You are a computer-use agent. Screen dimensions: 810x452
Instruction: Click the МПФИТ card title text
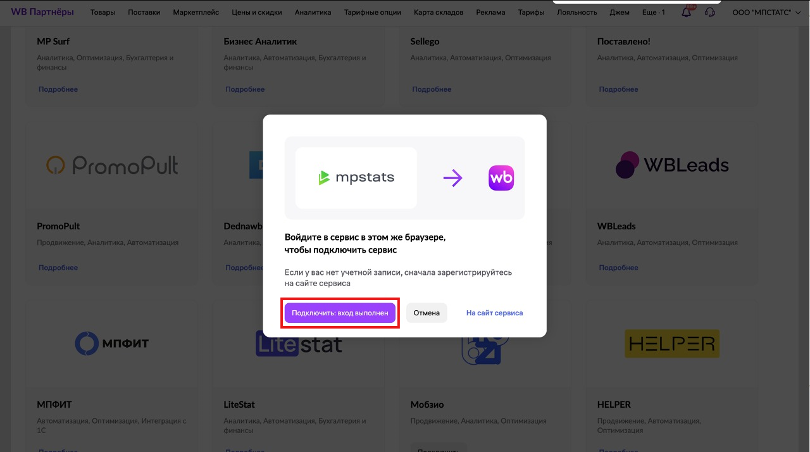(54, 405)
